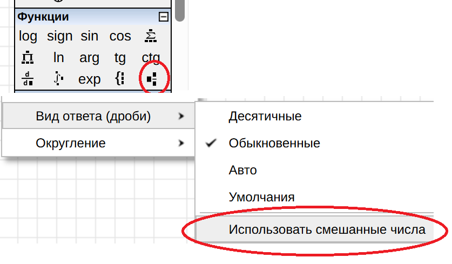Insert the sin function

click(x=90, y=36)
